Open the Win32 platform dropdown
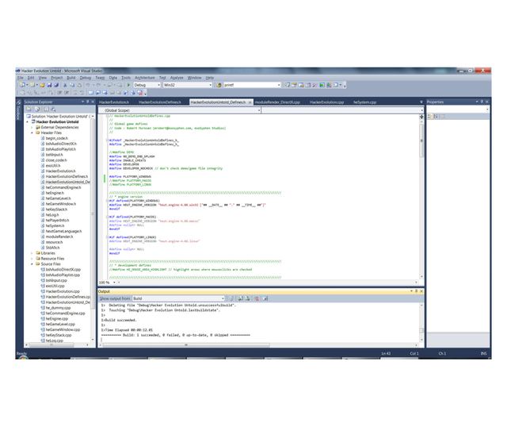The width and height of the screenshot is (507, 427). tap(210, 85)
